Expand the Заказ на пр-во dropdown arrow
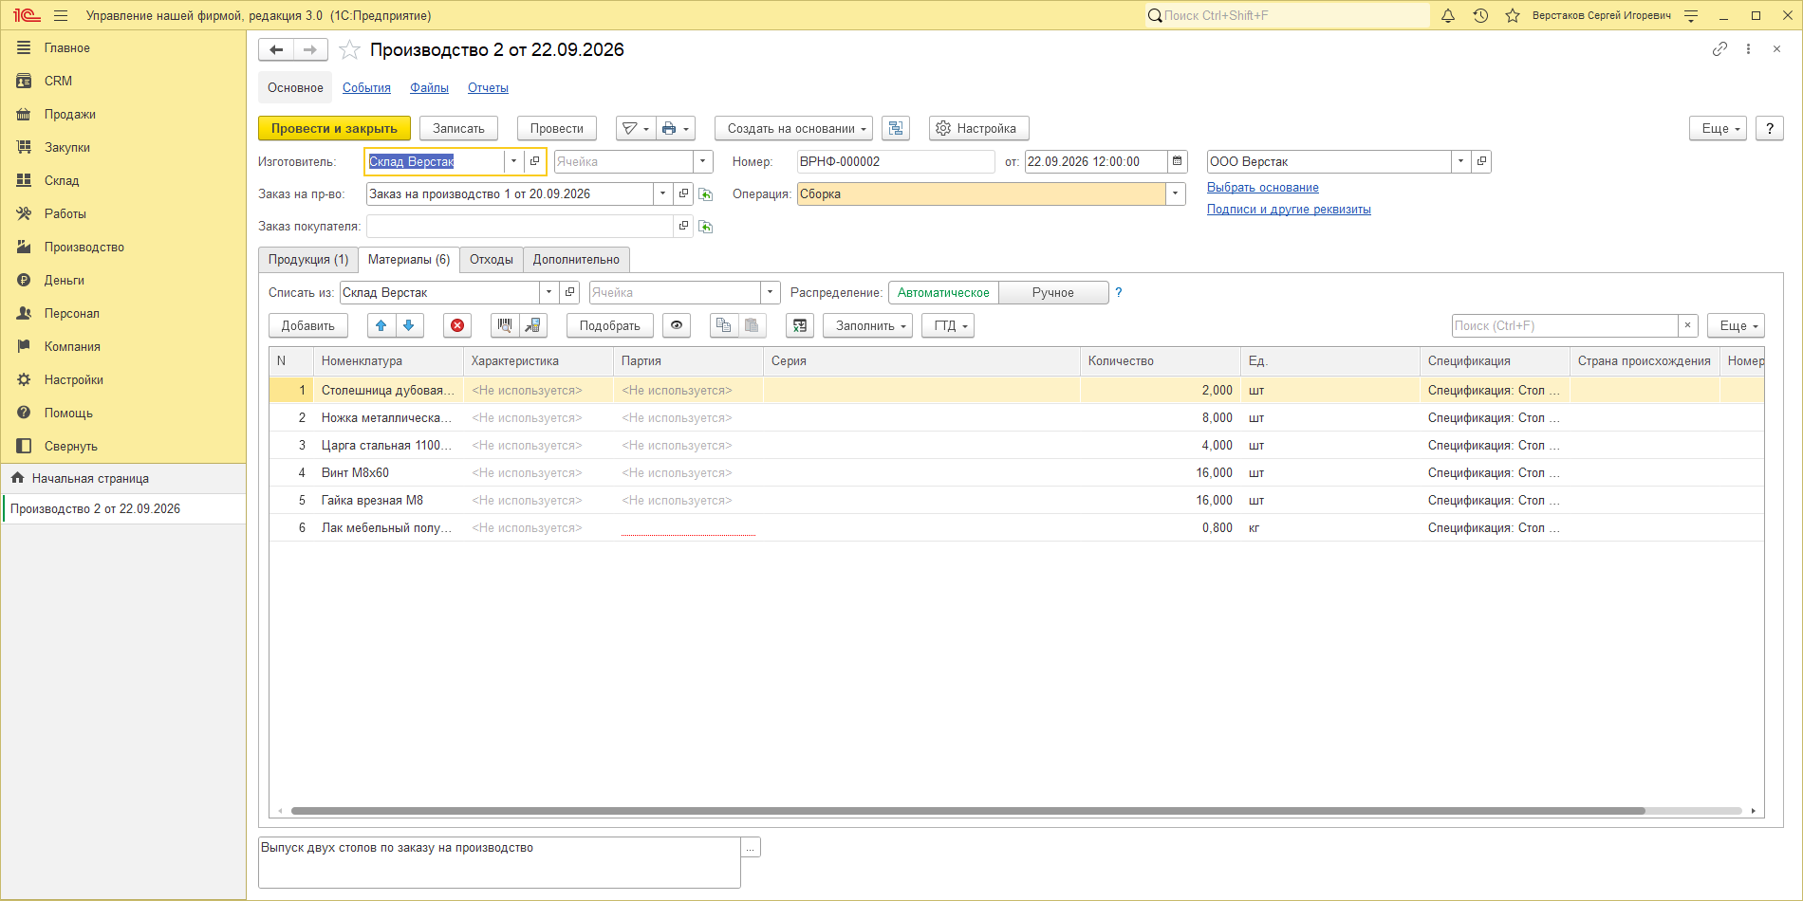The width and height of the screenshot is (1803, 901). (x=662, y=193)
